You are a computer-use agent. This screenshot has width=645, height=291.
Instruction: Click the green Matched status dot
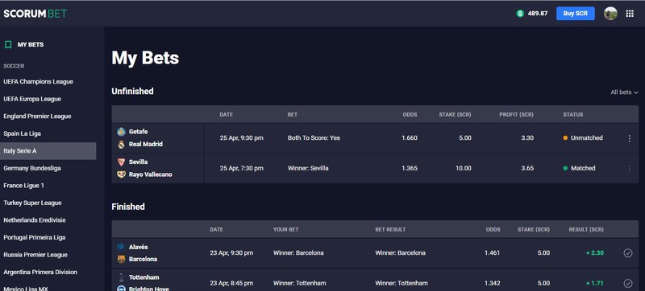tap(565, 168)
